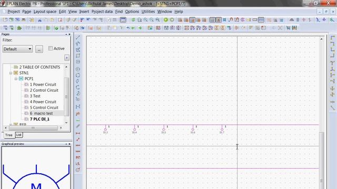This screenshot has width=337, height=189.
Task: Click tree horizontal scrollbar right arrow
Action: click(x=61, y=128)
